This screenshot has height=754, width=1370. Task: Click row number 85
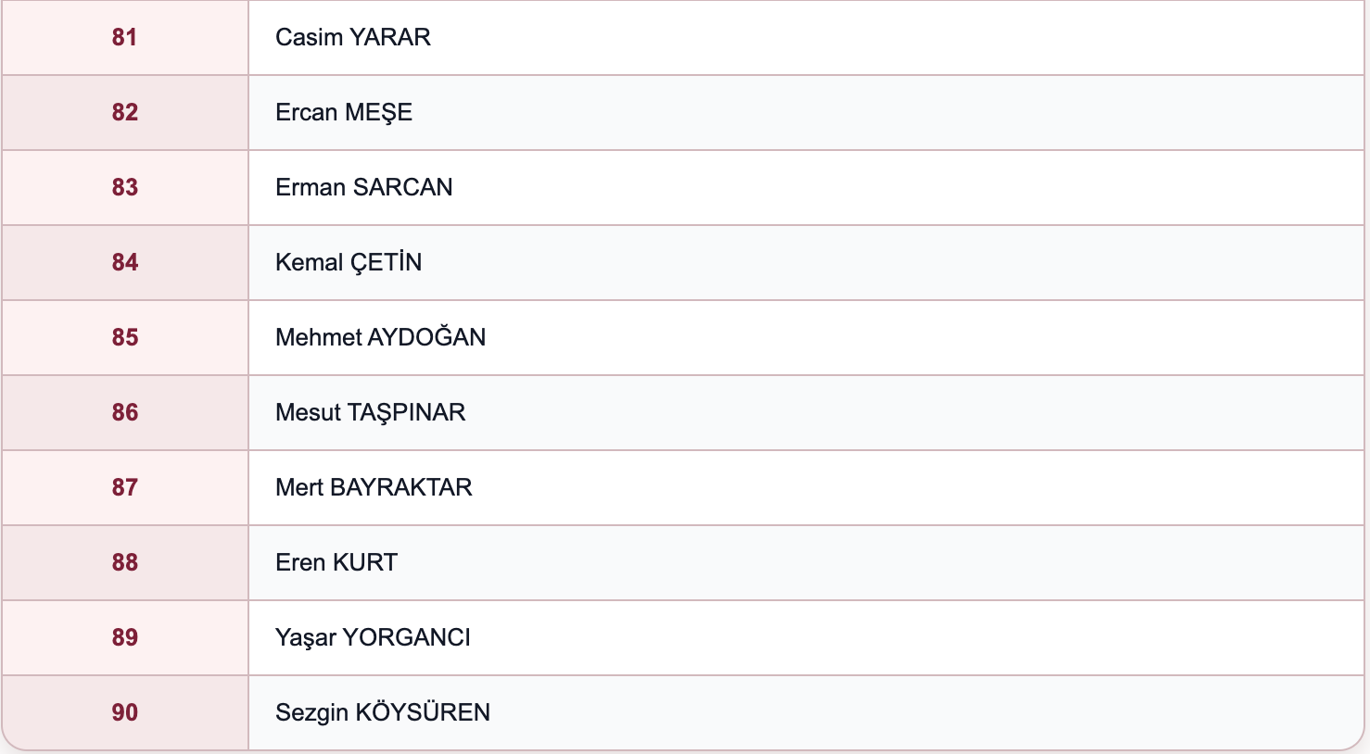point(124,337)
